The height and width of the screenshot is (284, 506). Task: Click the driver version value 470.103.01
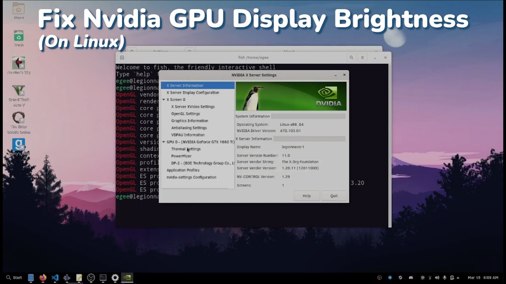pyautogui.click(x=290, y=131)
